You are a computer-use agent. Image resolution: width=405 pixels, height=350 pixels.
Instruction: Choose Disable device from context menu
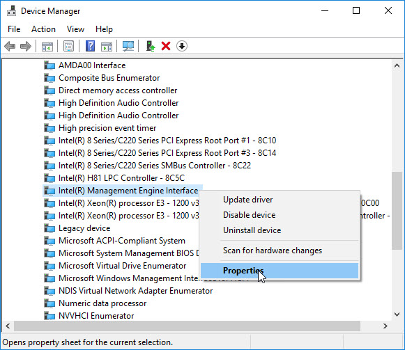tap(280, 215)
